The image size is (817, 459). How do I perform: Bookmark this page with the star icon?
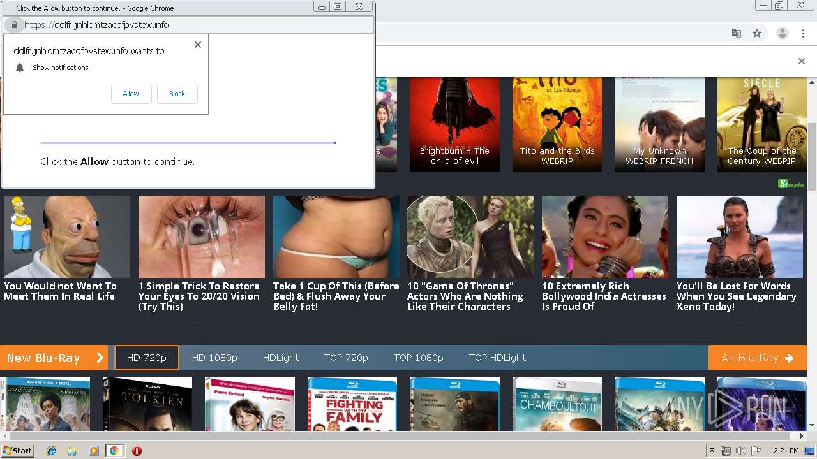757,33
